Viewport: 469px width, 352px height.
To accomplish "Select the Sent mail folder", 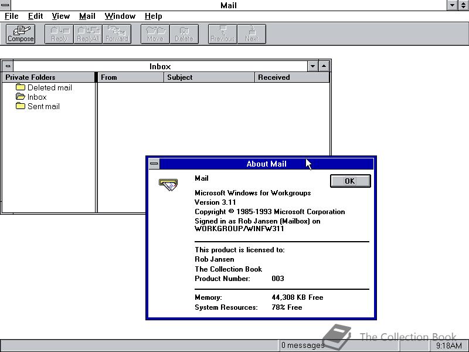I will click(x=38, y=106).
